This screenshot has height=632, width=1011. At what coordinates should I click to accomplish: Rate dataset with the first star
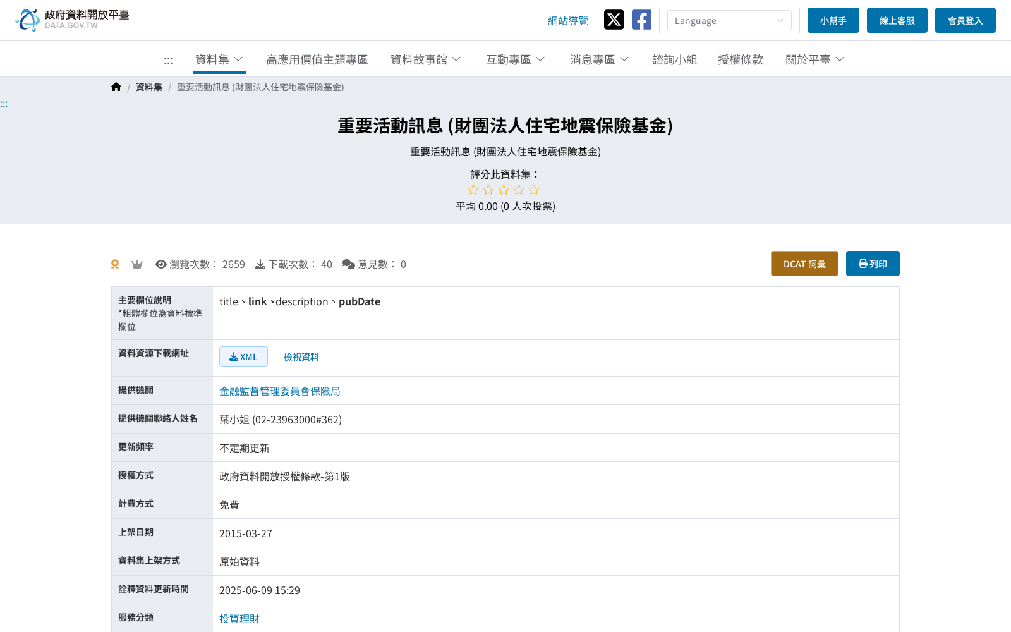[x=473, y=190]
